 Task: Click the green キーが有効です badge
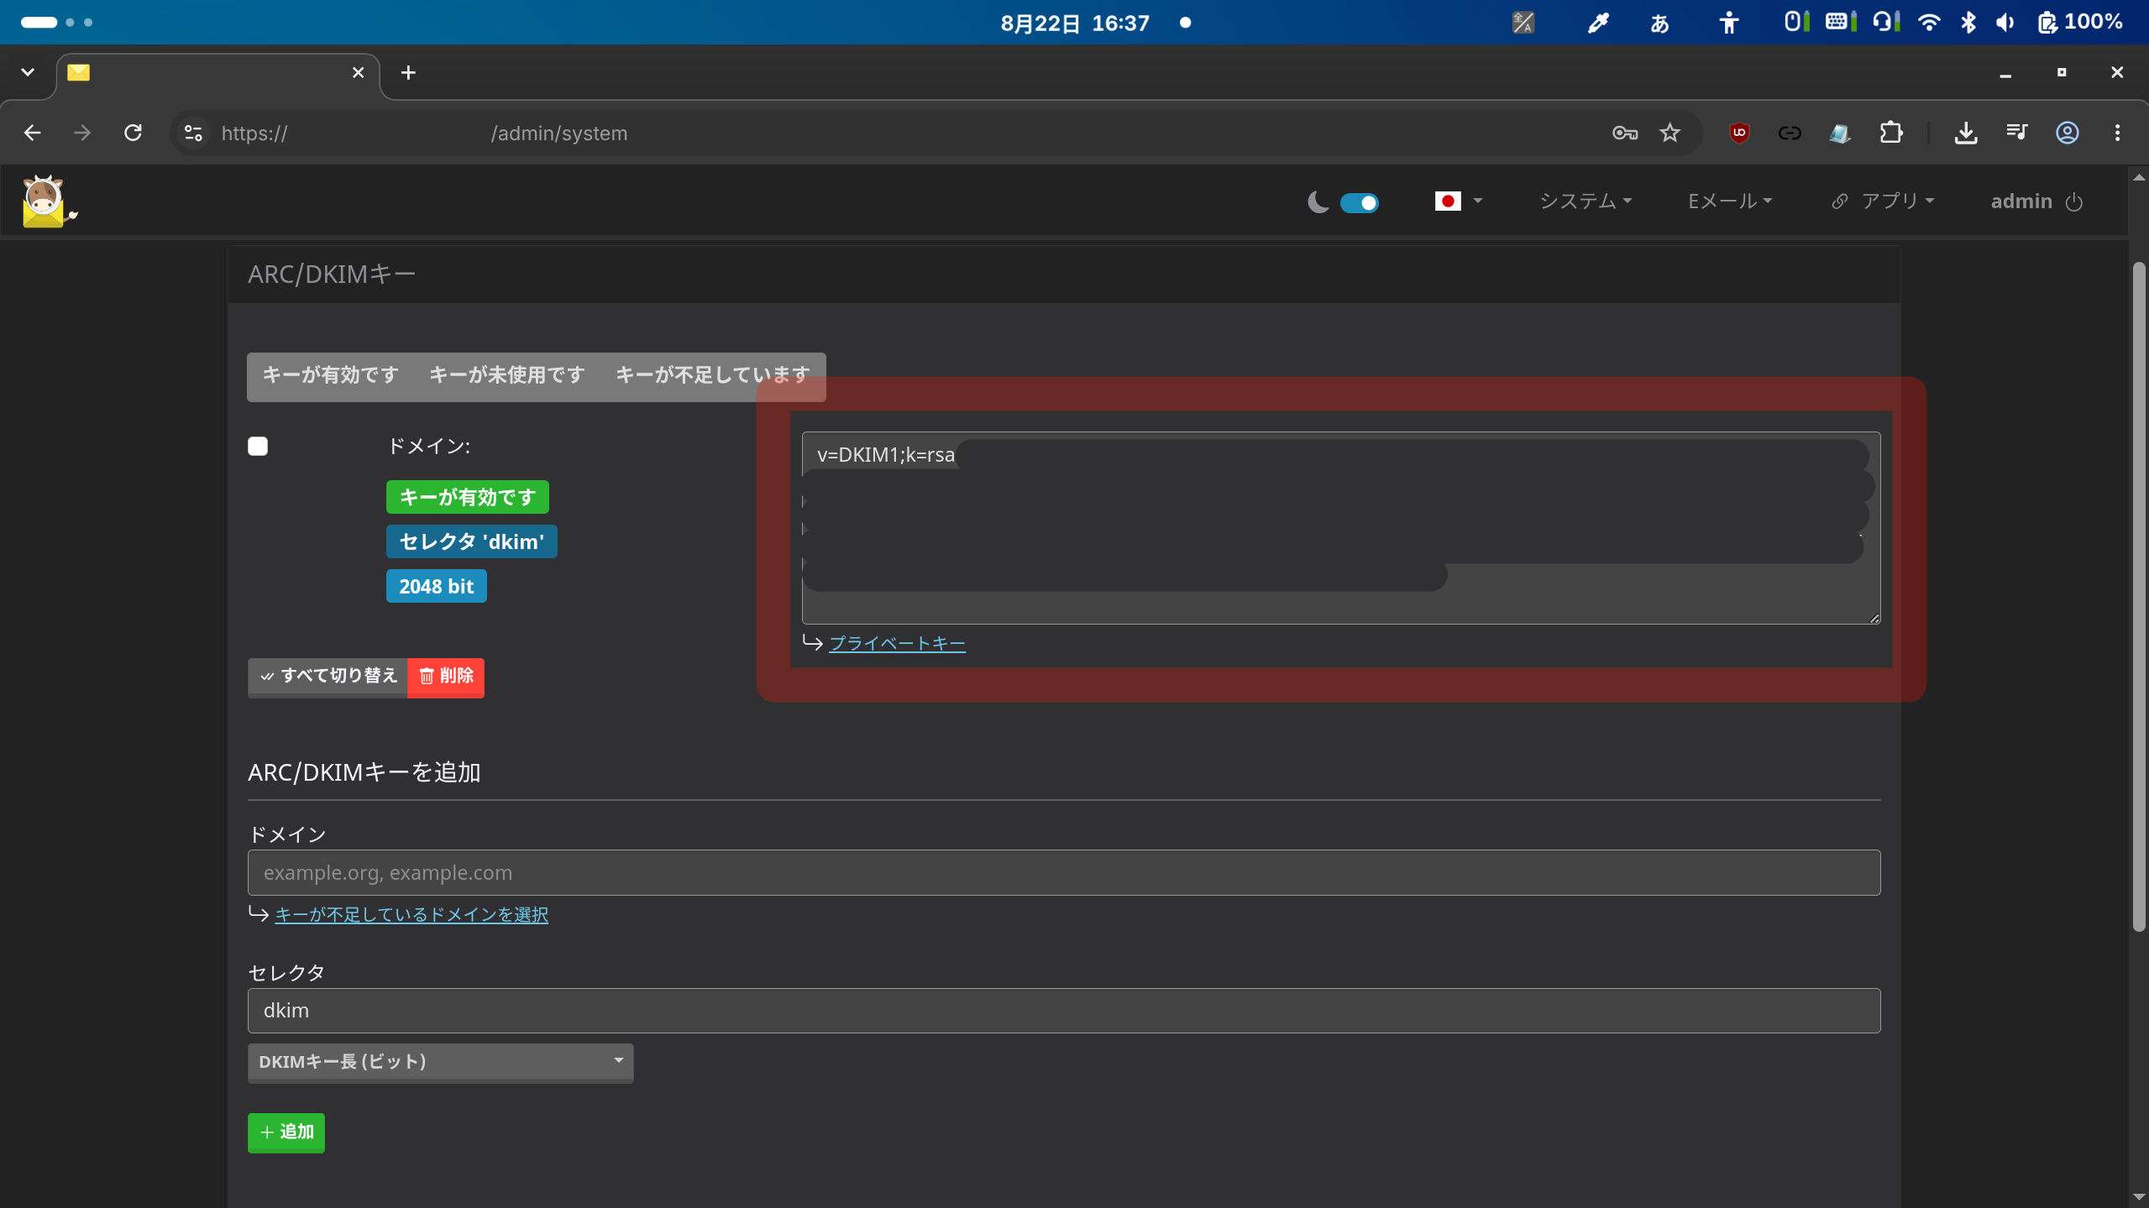467,497
